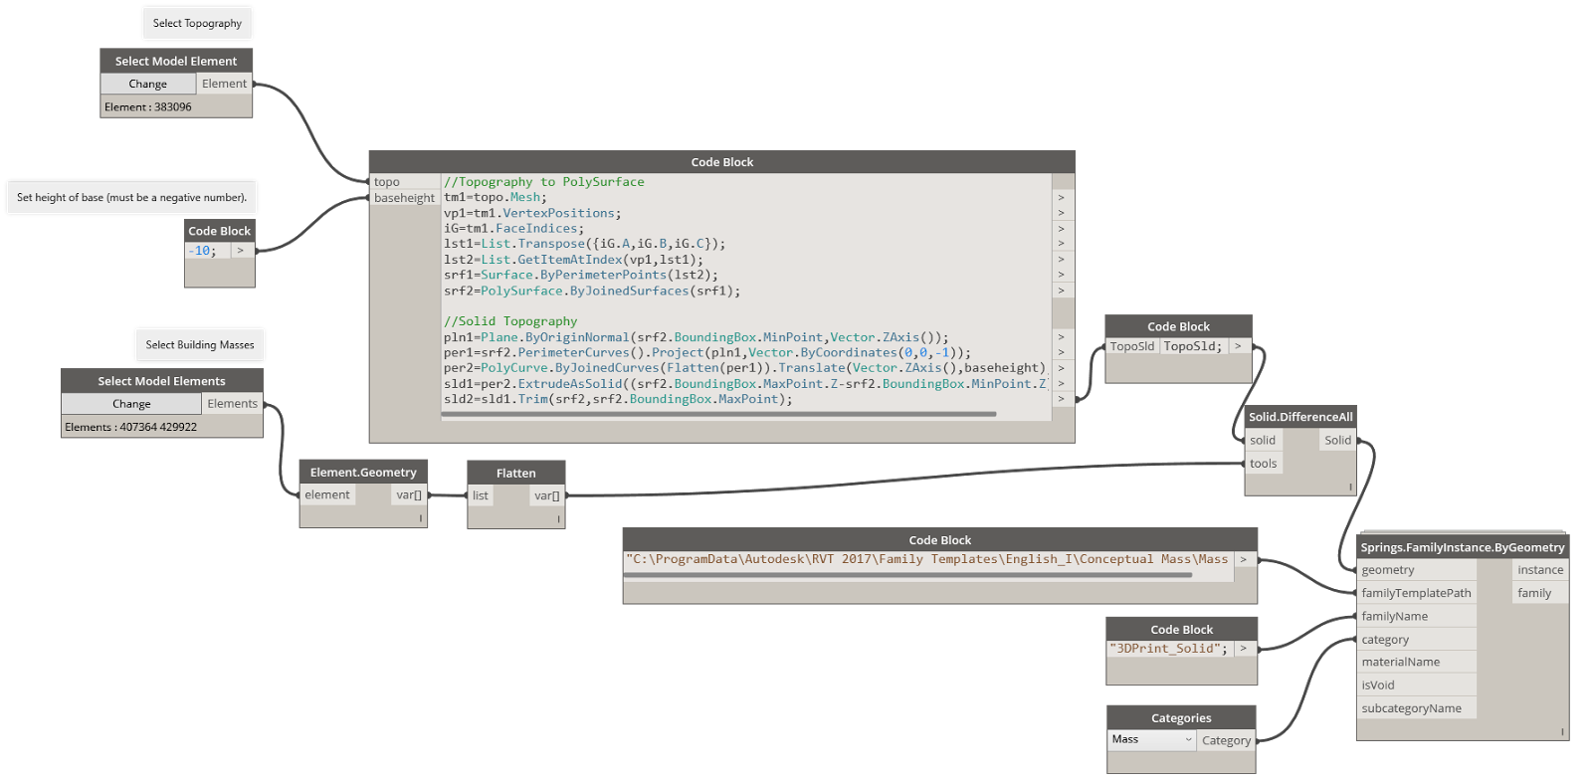Click 'Elements : 407364 429922' selection text
Viewport: 1592px width, 783px height.
[131, 427]
